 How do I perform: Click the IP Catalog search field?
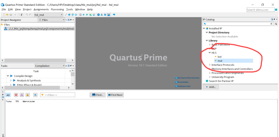click(238, 24)
